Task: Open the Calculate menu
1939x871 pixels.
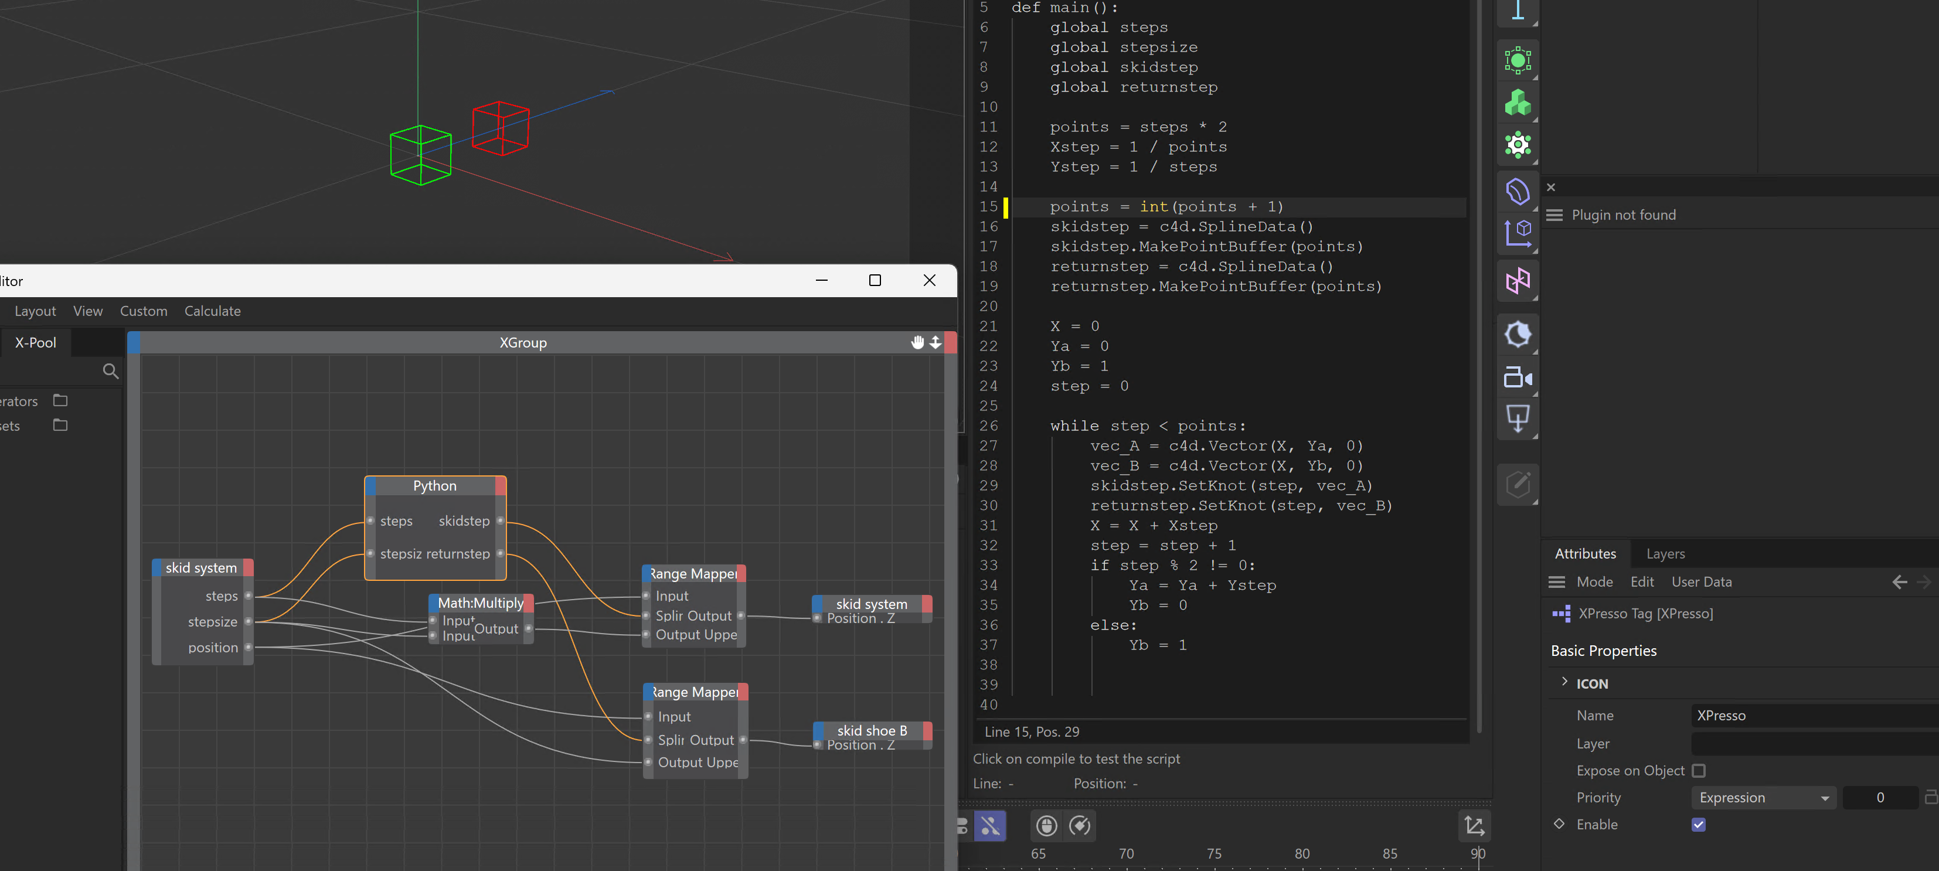Action: coord(212,311)
